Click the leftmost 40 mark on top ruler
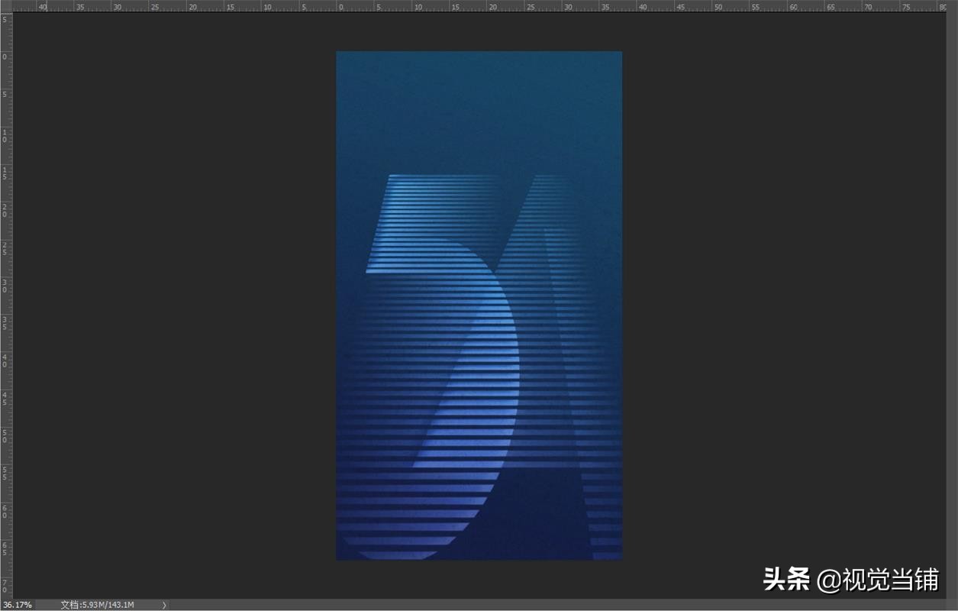 43,6
